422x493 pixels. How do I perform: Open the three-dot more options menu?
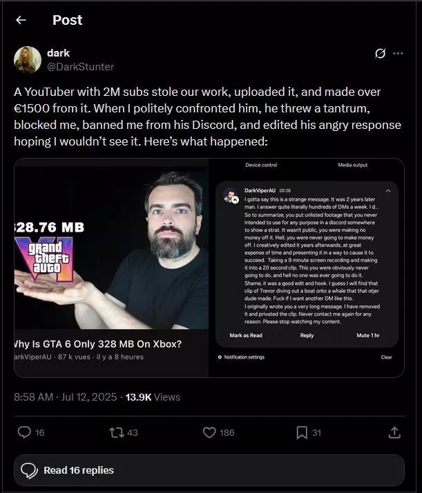tap(398, 54)
